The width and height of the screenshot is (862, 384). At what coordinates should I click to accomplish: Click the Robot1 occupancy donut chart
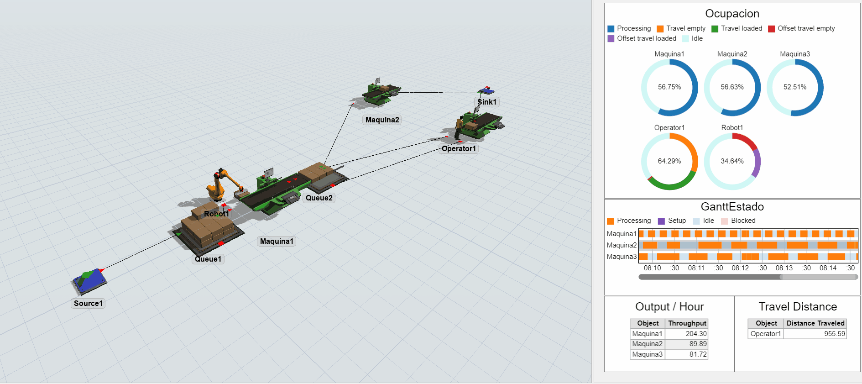click(732, 161)
